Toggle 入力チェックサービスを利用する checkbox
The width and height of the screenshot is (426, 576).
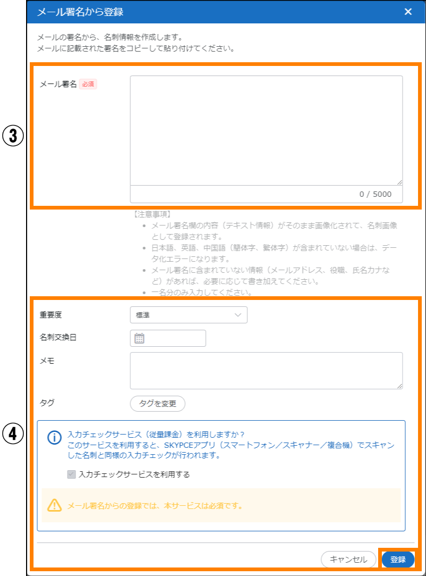(71, 474)
